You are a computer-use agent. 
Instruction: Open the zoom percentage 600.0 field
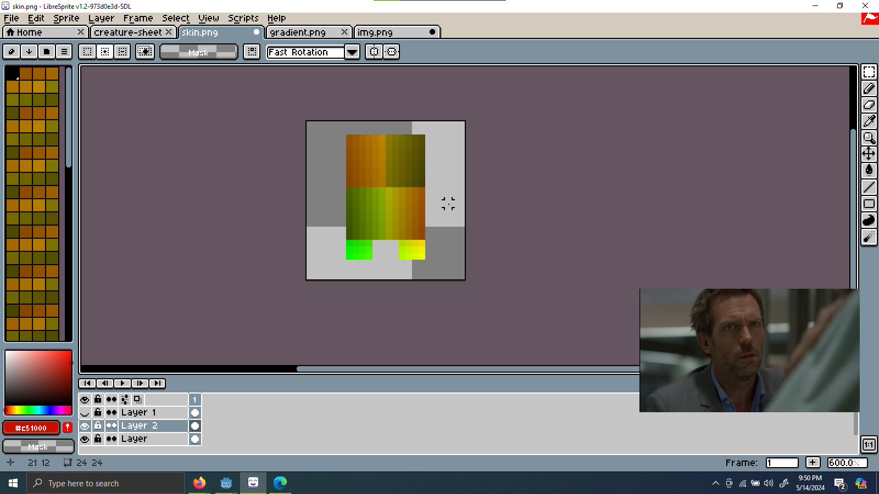click(x=847, y=463)
